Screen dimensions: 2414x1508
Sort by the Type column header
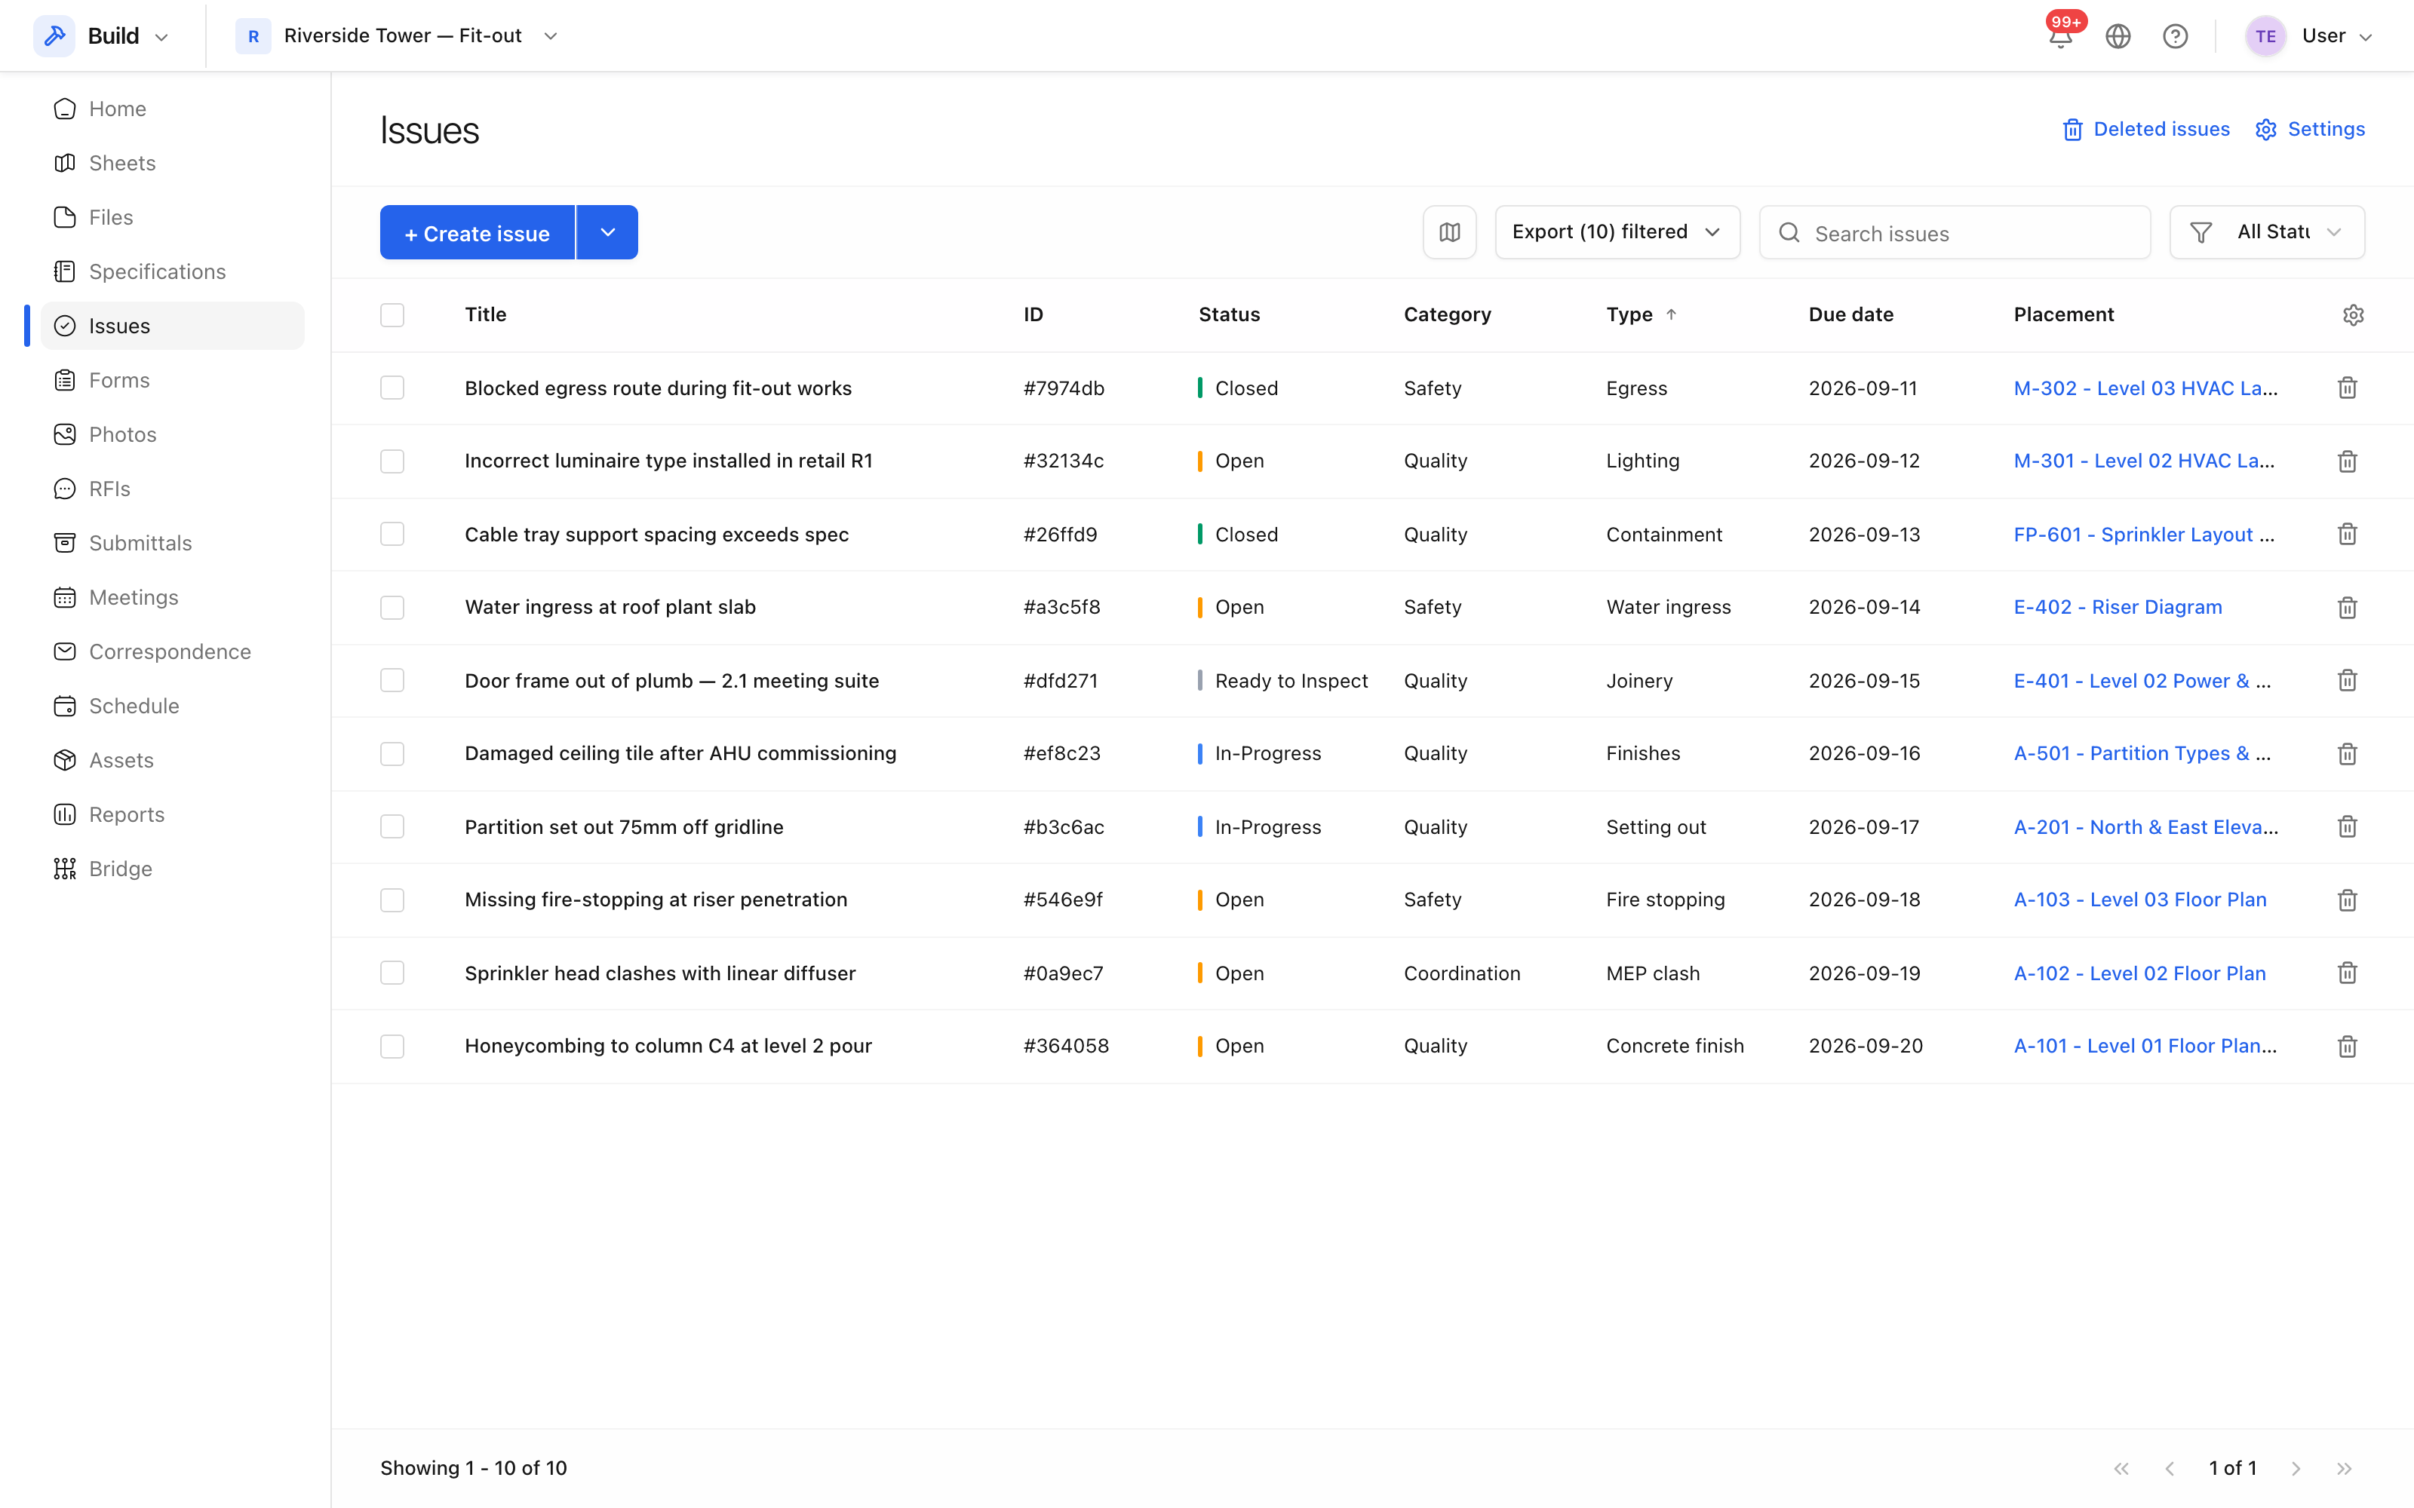coord(1641,315)
